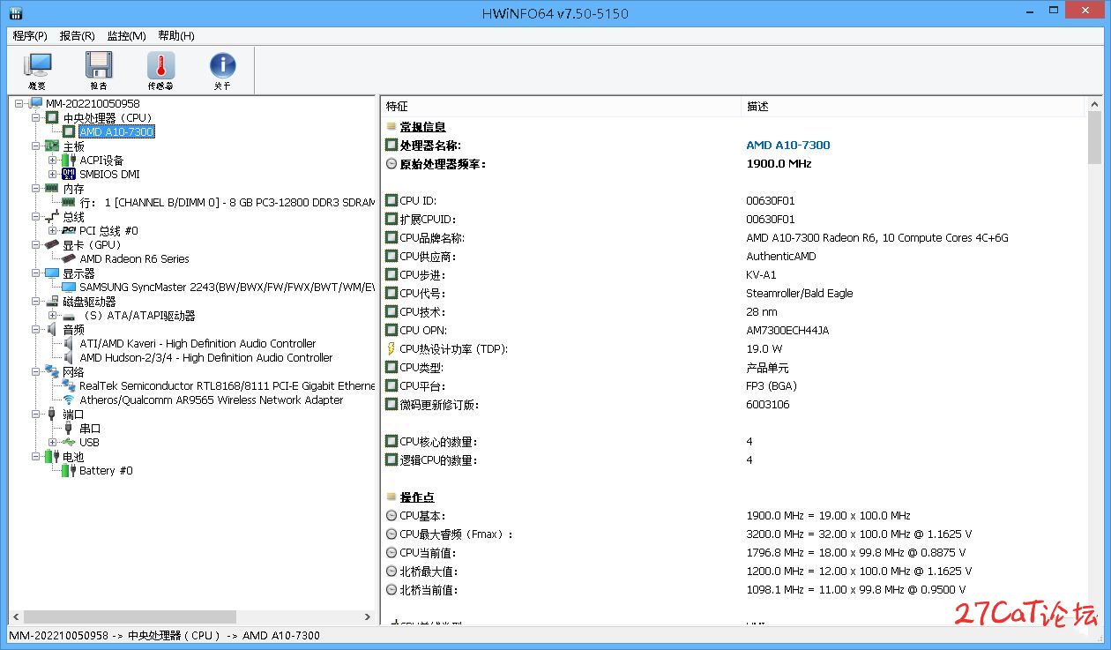Click the 报告 floppy disk toolbar icon

pos(99,65)
